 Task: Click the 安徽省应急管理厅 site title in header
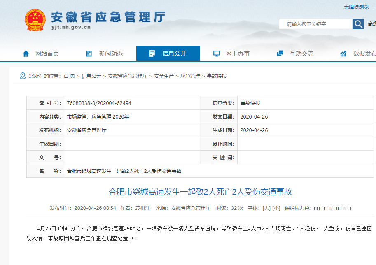[x=108, y=17]
